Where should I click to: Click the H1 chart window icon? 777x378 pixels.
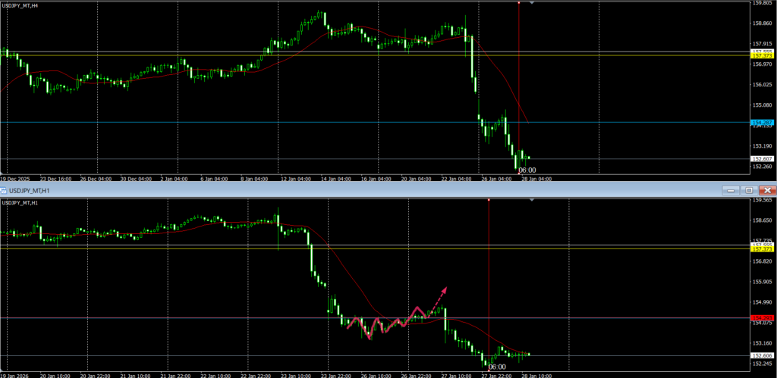(4, 190)
